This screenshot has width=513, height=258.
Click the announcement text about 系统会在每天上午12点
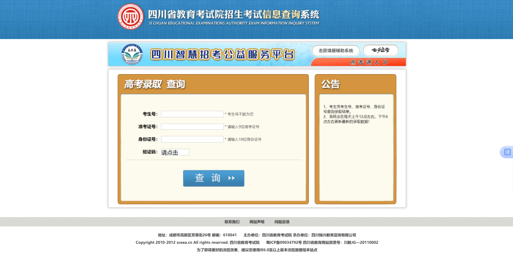point(355,119)
